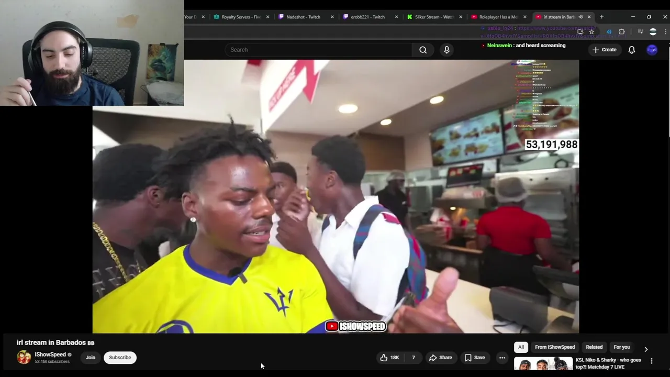Screen dimensions: 670x377
Task: Click the dislike button showing 7
Action: 413,358
